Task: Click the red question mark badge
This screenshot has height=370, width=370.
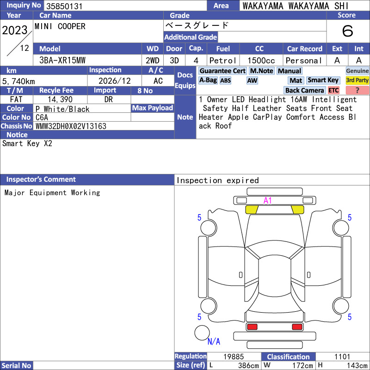Action: click(x=357, y=90)
